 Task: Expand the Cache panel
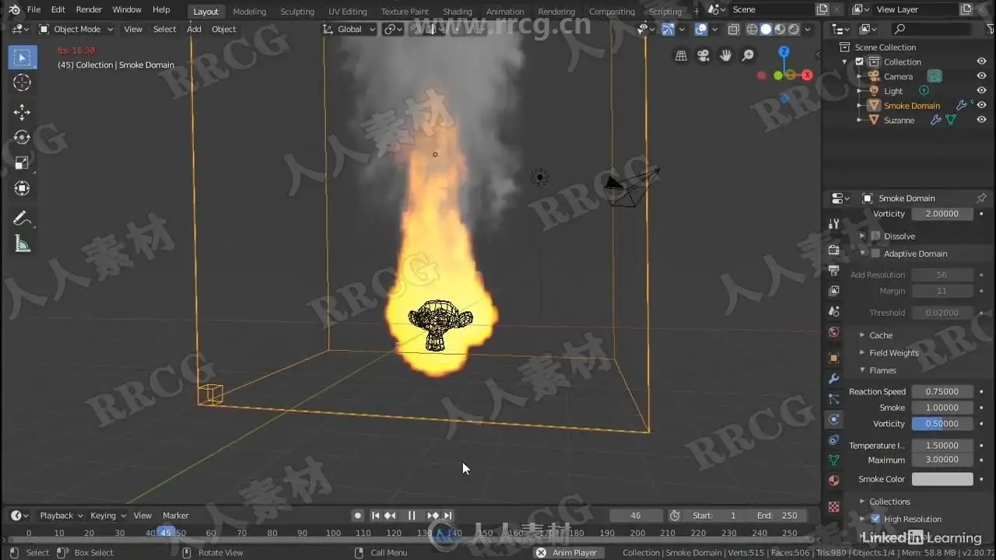pyautogui.click(x=881, y=335)
